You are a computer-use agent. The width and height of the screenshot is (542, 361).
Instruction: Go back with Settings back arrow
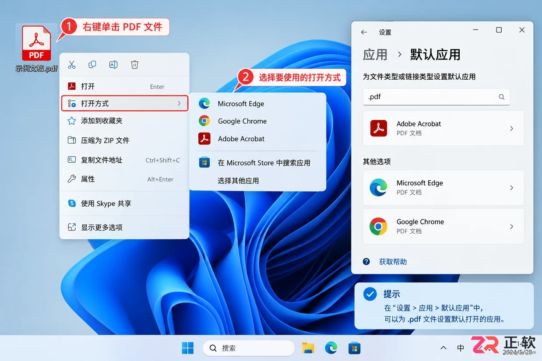(x=364, y=32)
